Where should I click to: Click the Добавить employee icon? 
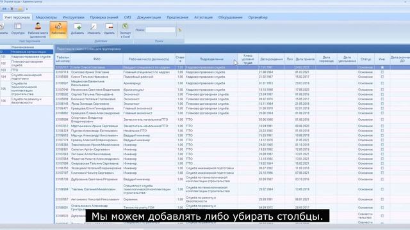click(x=78, y=29)
